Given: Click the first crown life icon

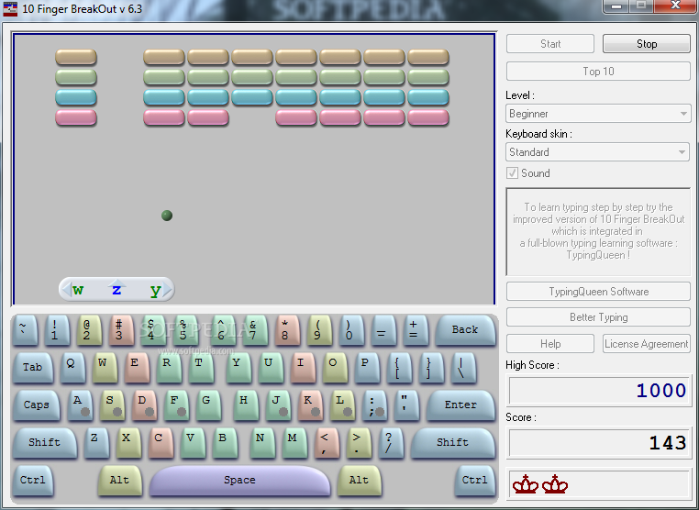Looking at the screenshot, I should tap(526, 484).
